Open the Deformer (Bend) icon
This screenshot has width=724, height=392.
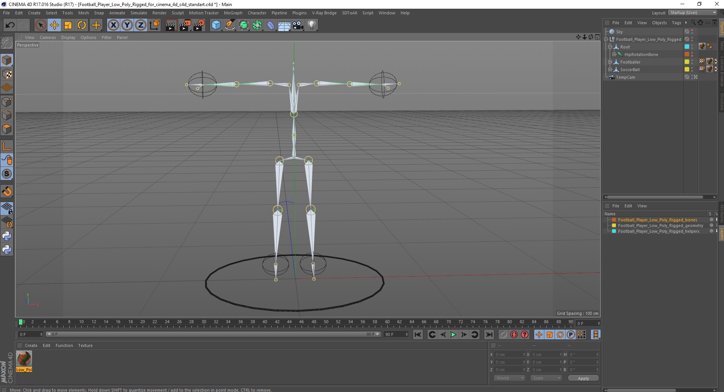coord(271,25)
